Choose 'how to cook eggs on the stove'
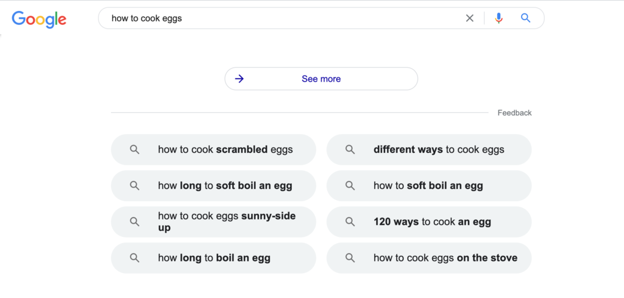 tap(445, 258)
